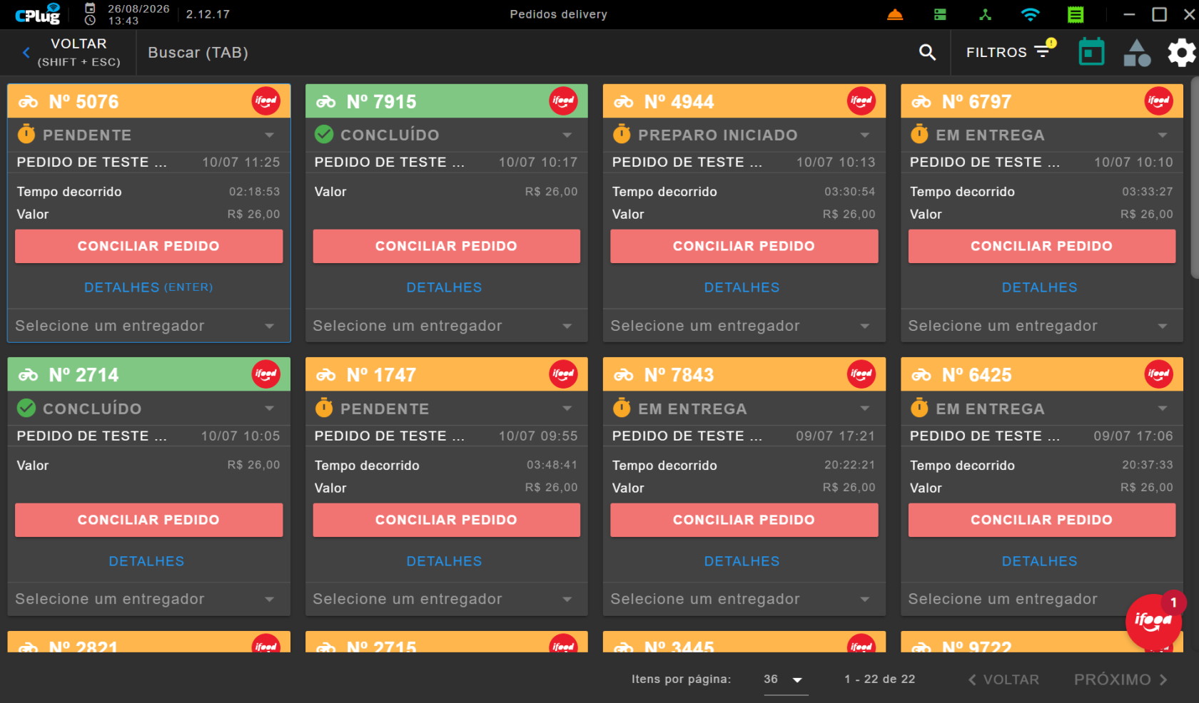Click the search magnifier icon
Screen dimensions: 1199x703
click(x=927, y=52)
